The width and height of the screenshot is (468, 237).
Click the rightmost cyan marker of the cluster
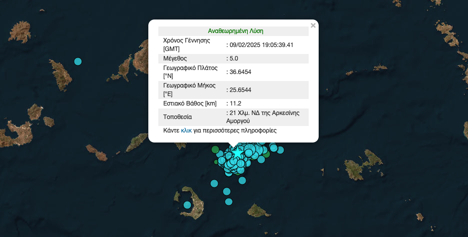tap(281, 149)
